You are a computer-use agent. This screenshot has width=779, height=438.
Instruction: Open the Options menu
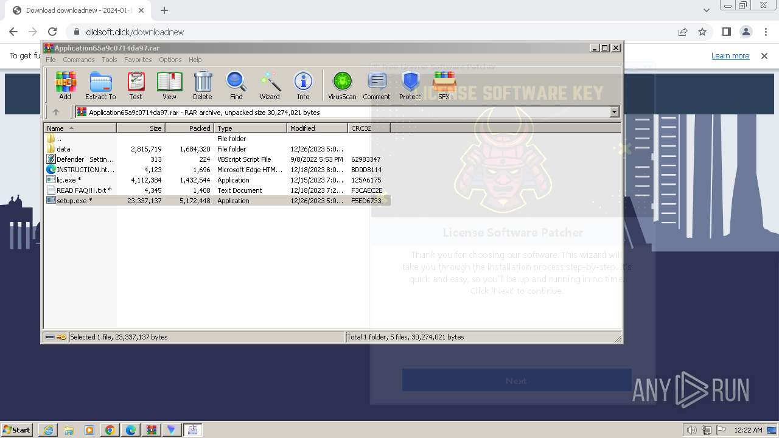pos(170,60)
